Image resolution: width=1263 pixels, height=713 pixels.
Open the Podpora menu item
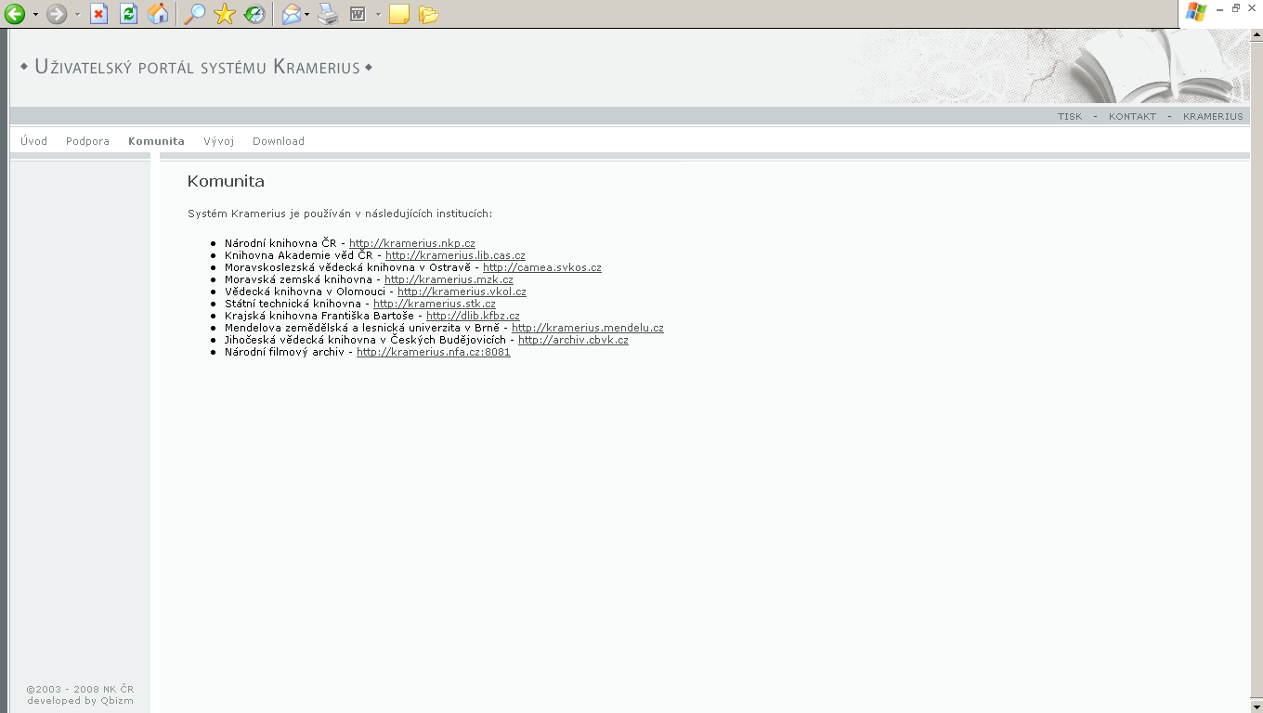[87, 141]
